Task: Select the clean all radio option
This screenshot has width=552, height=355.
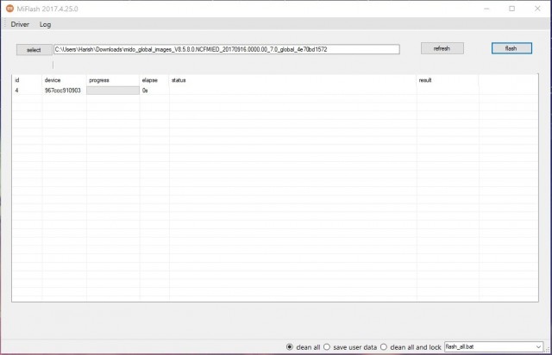Action: [x=290, y=346]
